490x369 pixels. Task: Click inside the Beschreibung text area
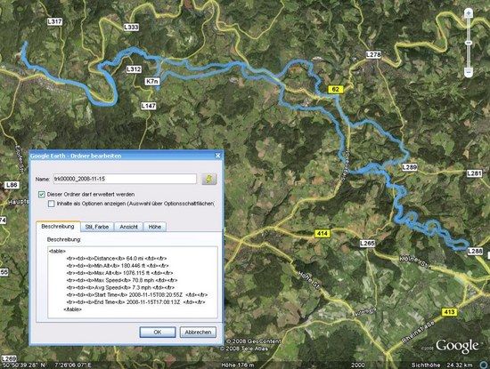133,282
